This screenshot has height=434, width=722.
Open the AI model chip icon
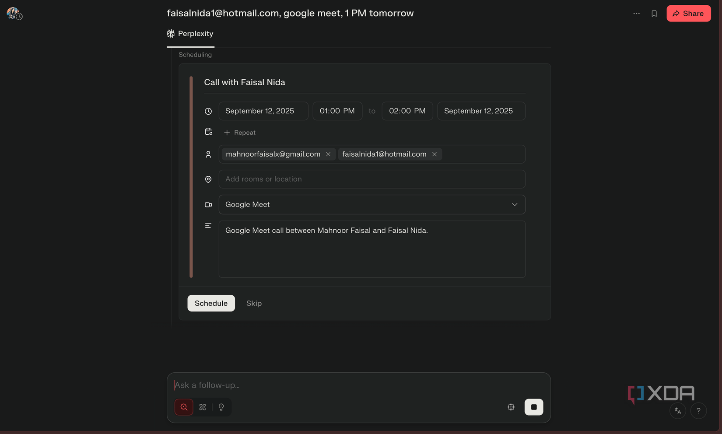tap(511, 407)
